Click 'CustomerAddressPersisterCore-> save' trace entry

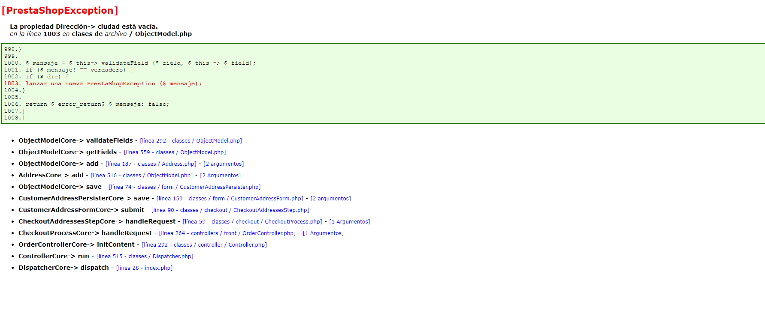coord(84,198)
